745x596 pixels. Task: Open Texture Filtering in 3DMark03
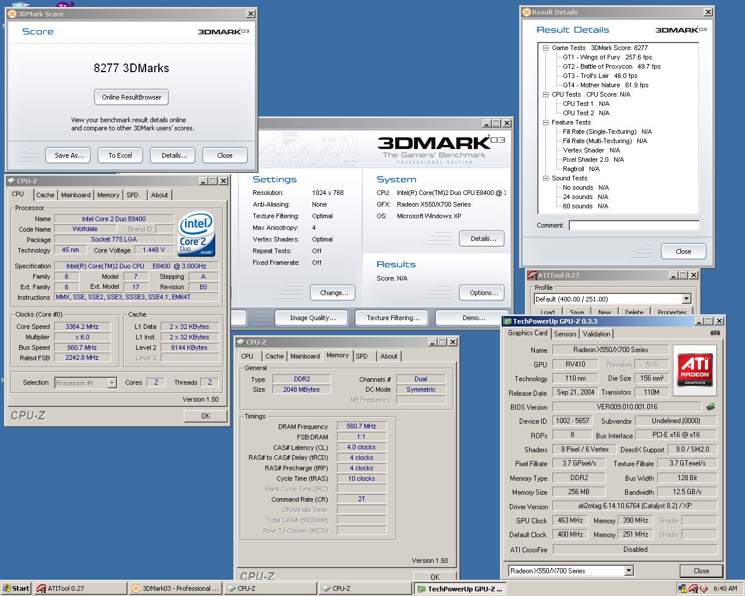point(393,318)
